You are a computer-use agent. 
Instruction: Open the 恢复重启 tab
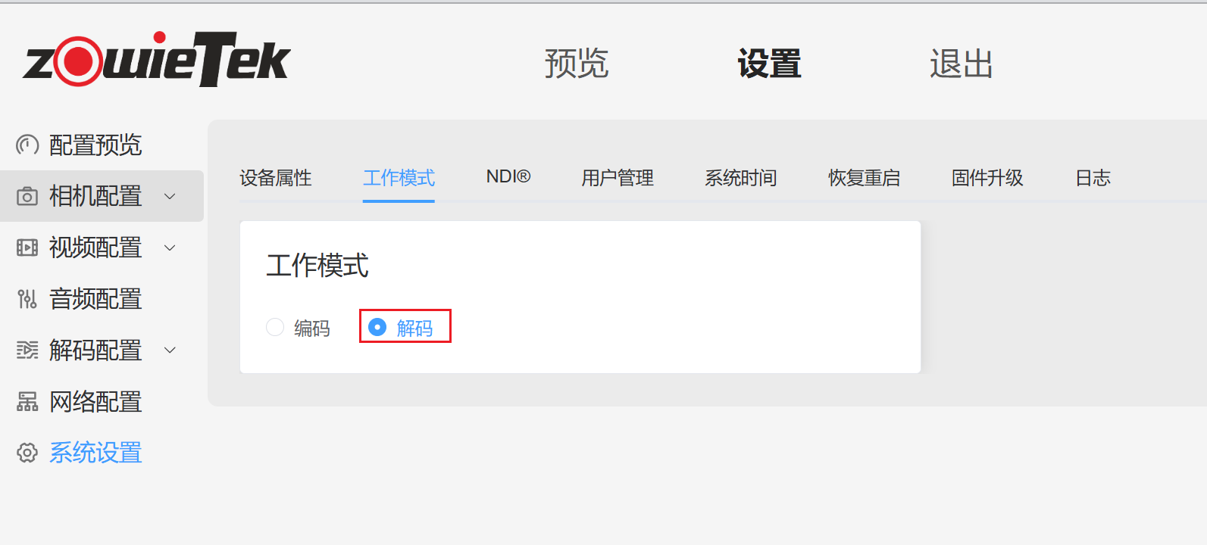[865, 178]
